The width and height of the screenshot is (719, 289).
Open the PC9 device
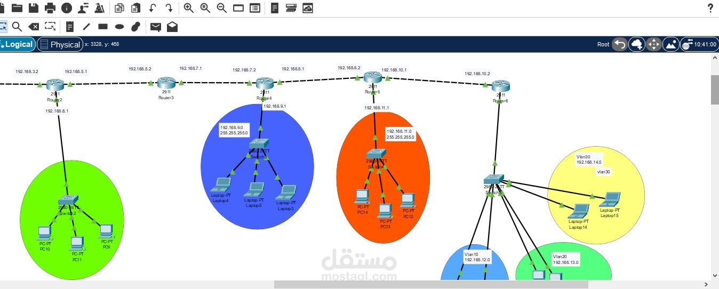(x=106, y=231)
